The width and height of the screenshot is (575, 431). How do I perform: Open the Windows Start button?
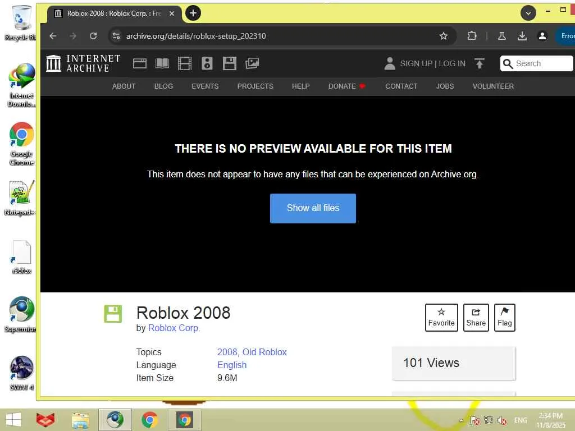click(13, 420)
